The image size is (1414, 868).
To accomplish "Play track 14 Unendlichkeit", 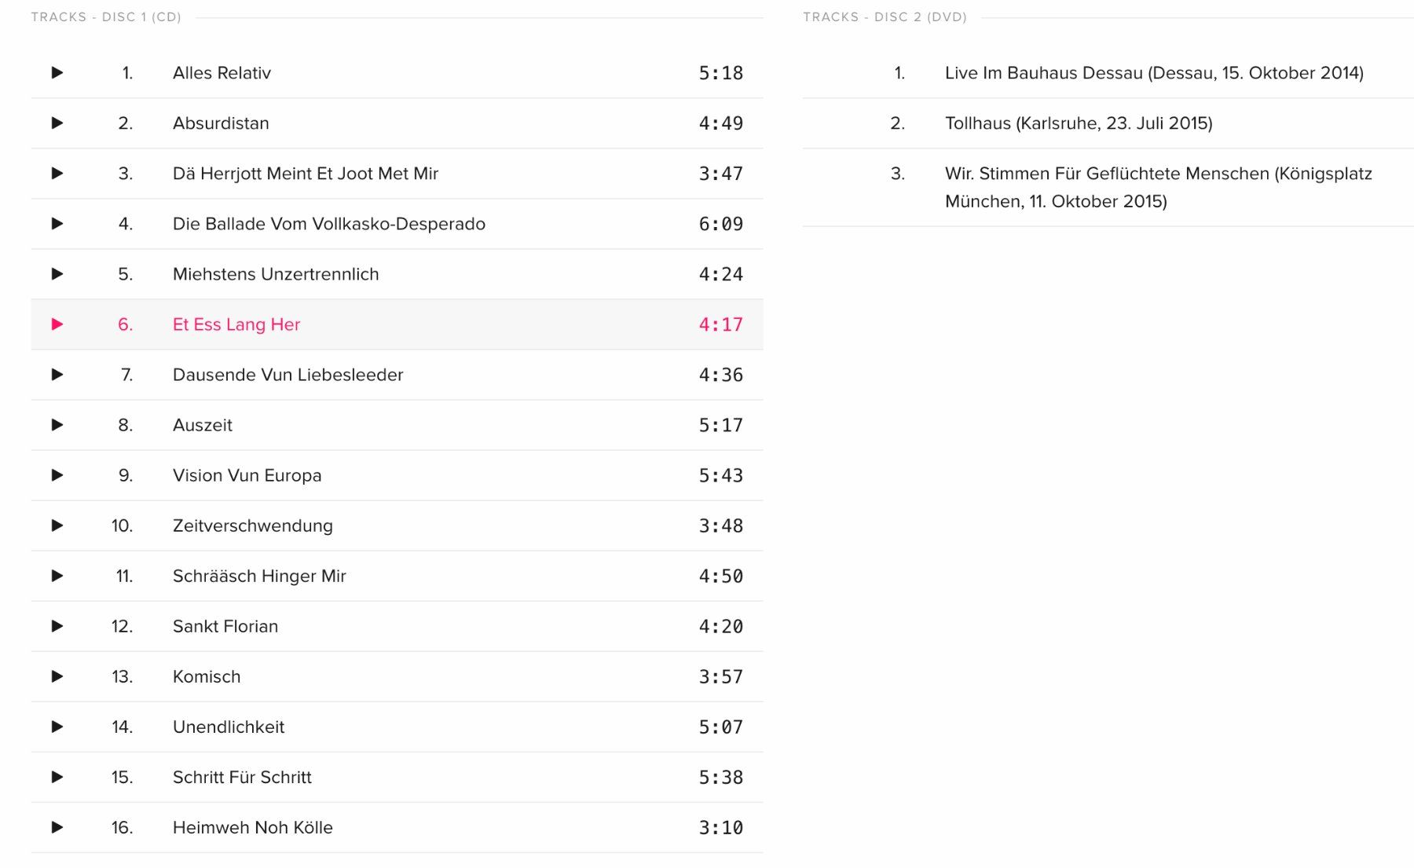I will [x=57, y=727].
